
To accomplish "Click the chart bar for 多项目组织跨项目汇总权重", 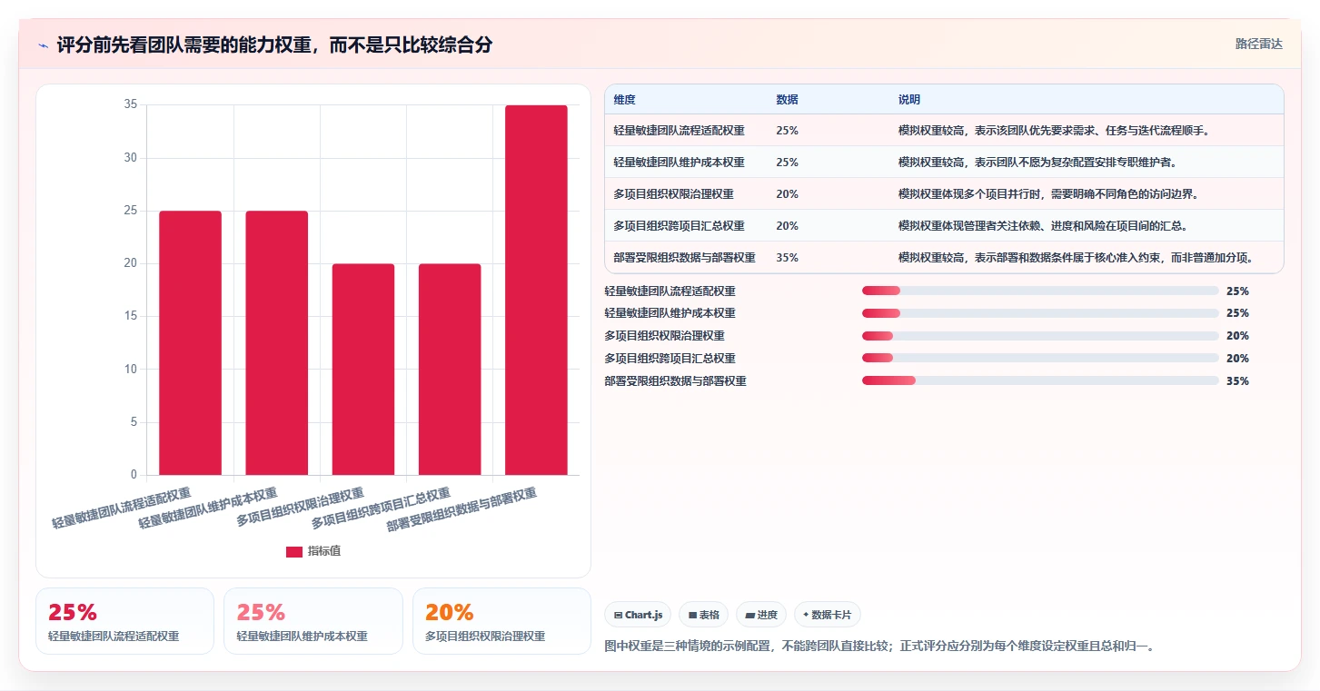I will coord(450,370).
